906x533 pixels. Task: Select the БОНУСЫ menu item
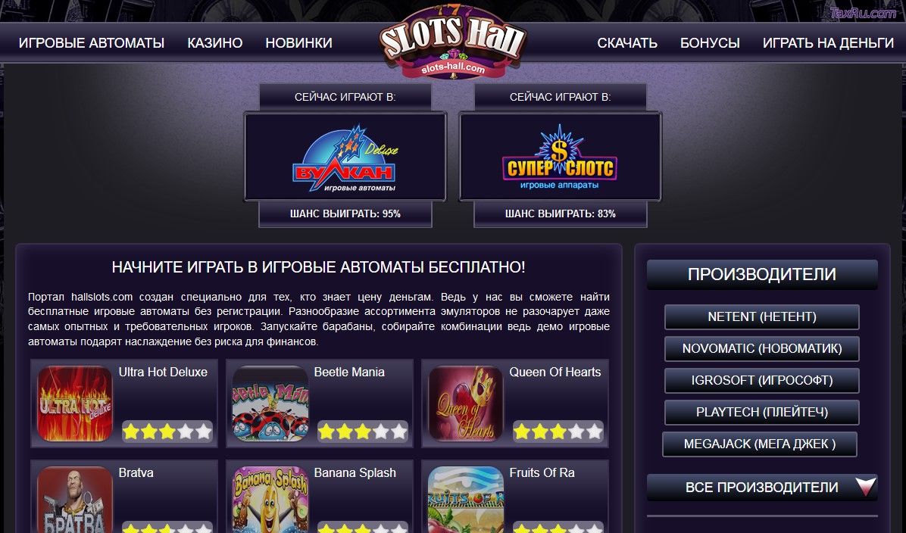710,42
